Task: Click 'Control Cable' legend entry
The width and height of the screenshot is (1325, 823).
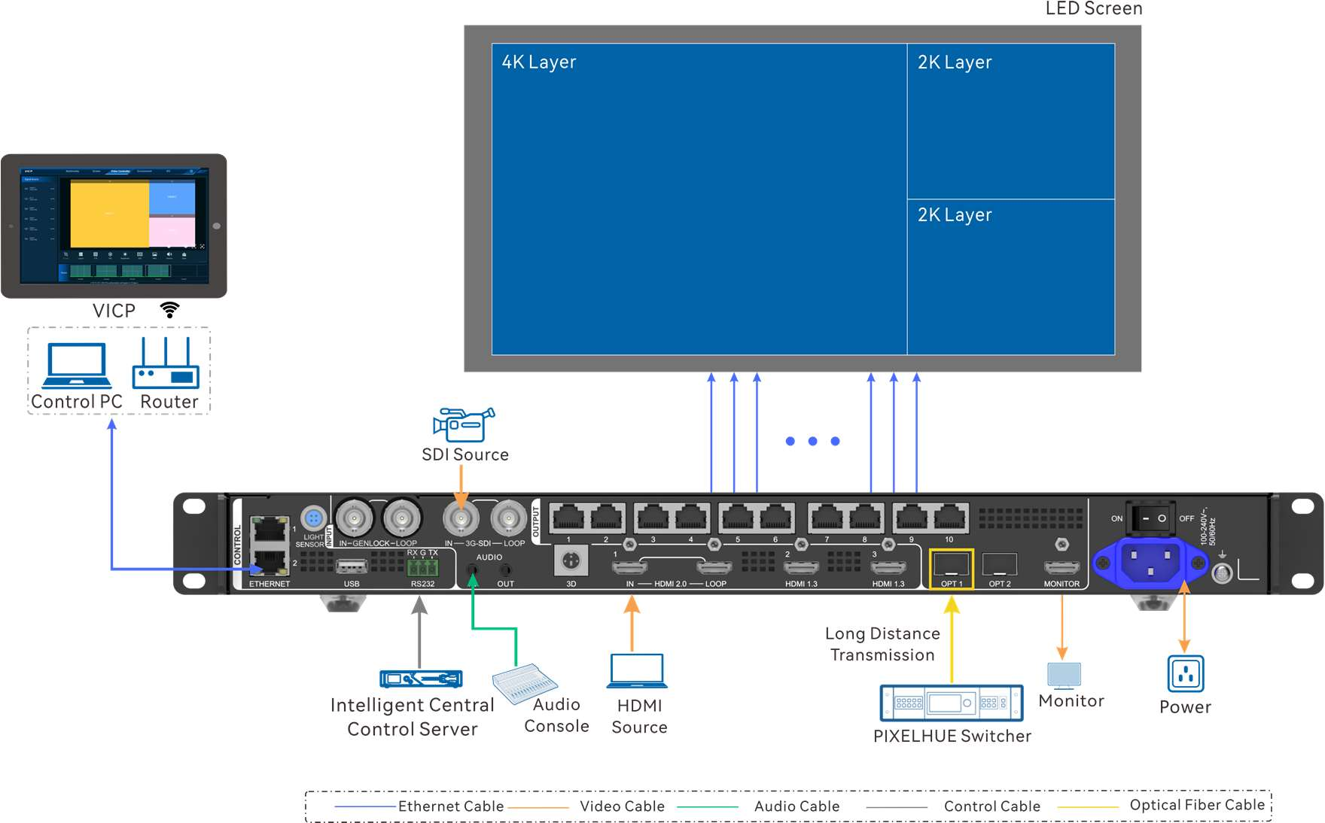Action: 992,806
